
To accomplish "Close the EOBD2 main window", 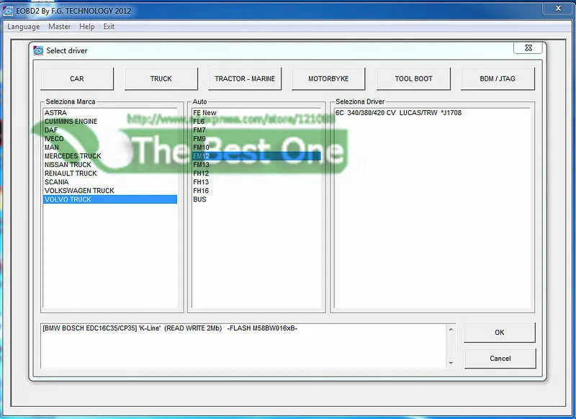I will [x=558, y=8].
